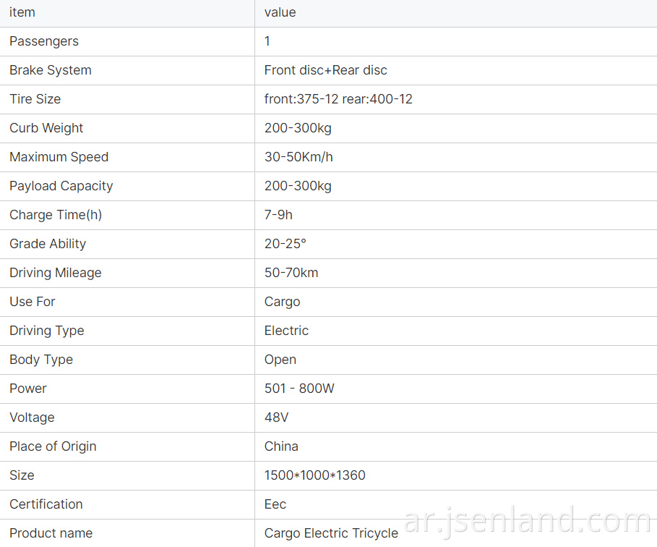Click the '1500*1000*1360' size value

click(314, 475)
